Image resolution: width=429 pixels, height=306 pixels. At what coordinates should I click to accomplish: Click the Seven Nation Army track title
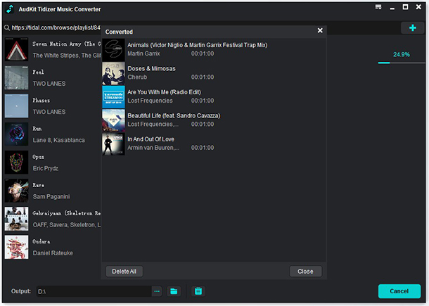[x=67, y=44]
